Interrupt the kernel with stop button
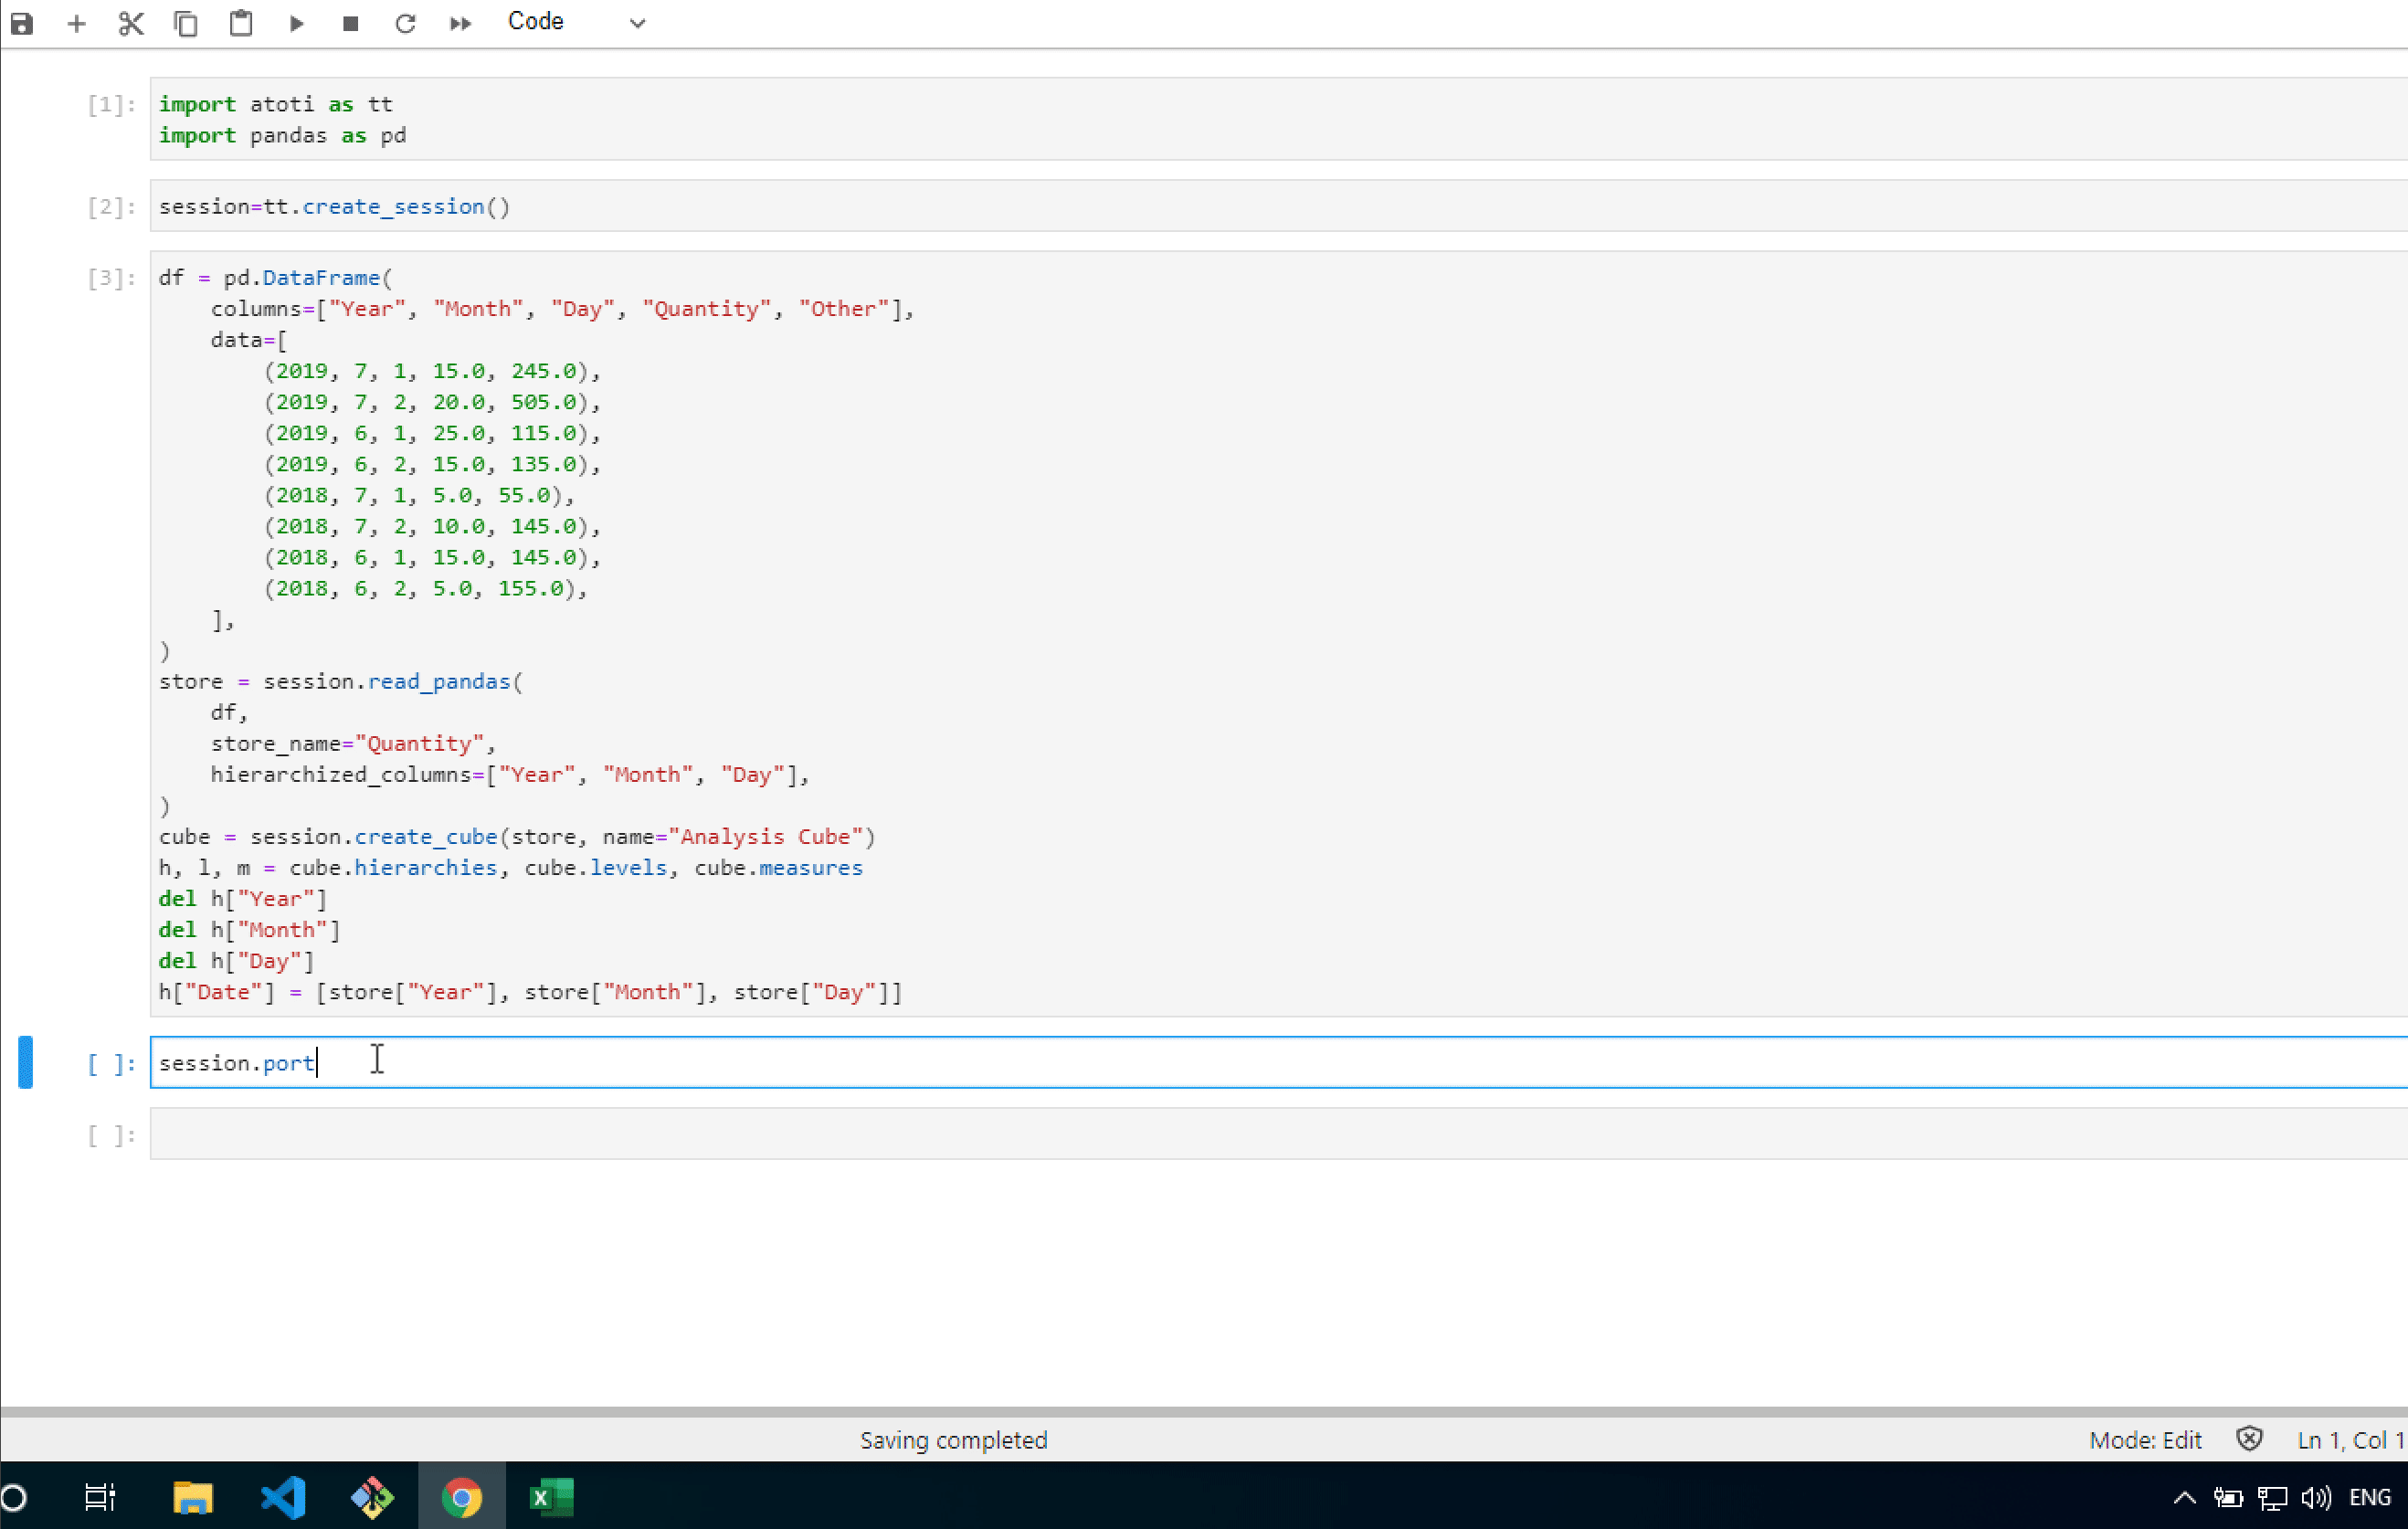Screen dimensions: 2408x1529 (x=350, y=23)
